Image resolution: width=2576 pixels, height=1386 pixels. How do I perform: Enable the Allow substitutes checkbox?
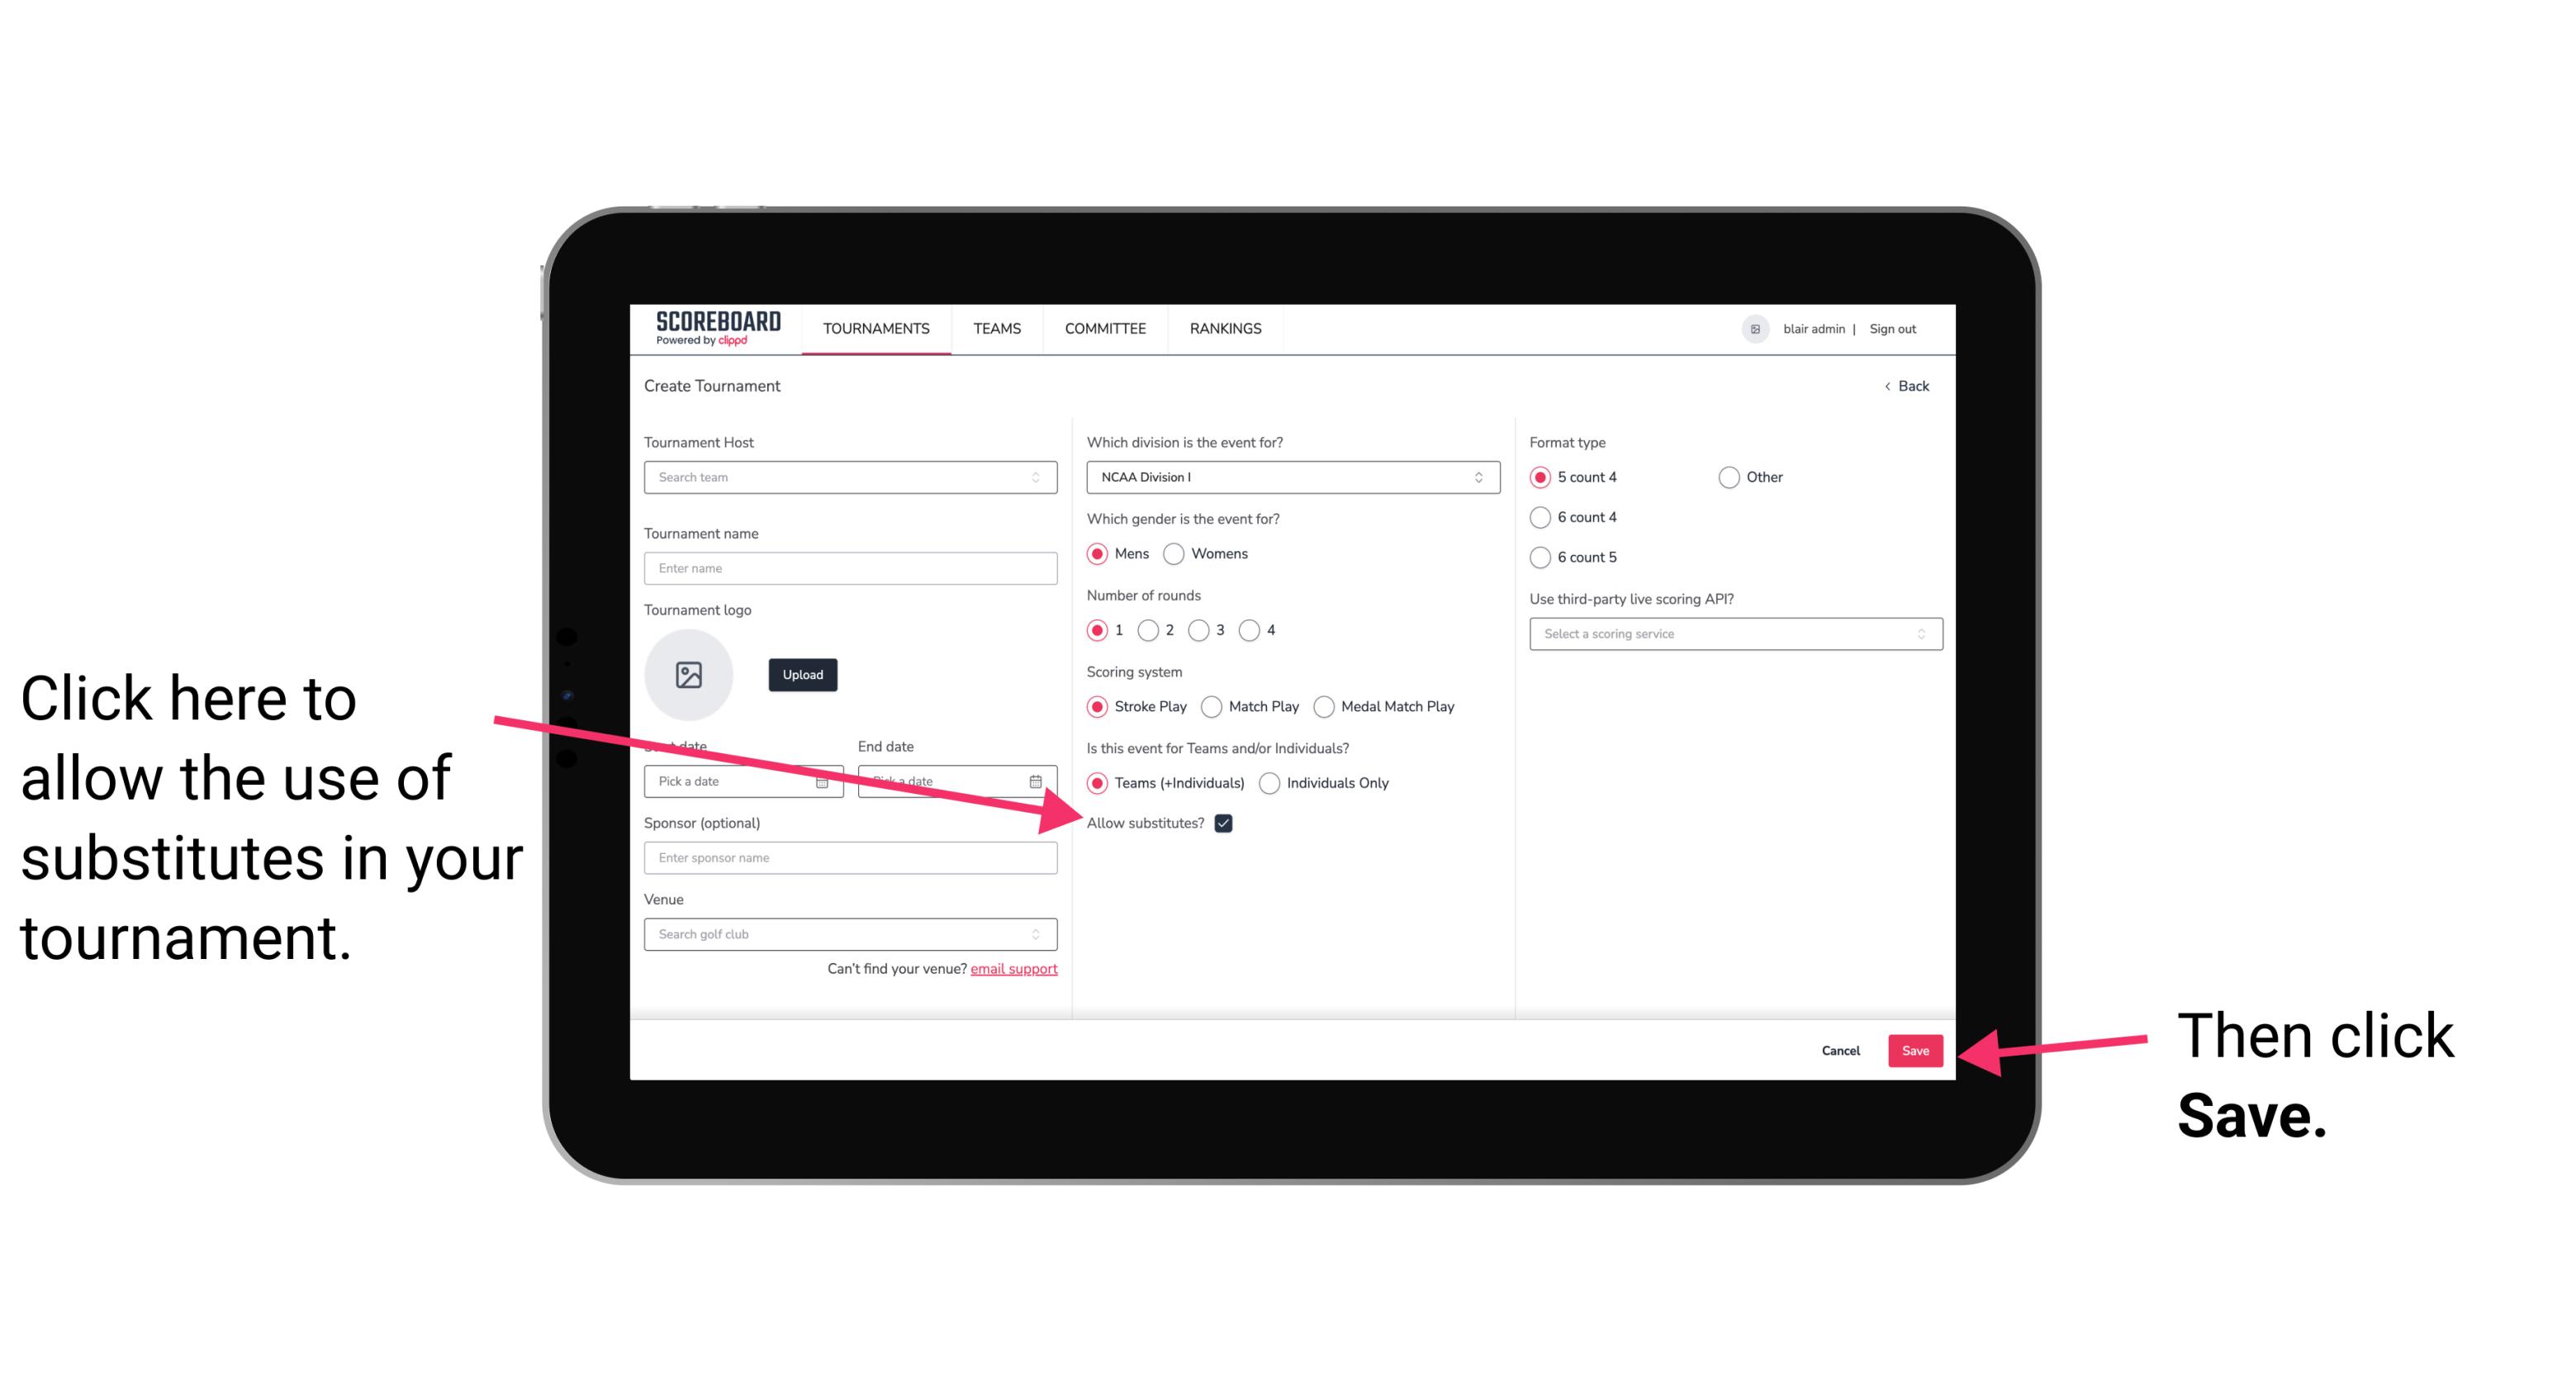(1230, 823)
